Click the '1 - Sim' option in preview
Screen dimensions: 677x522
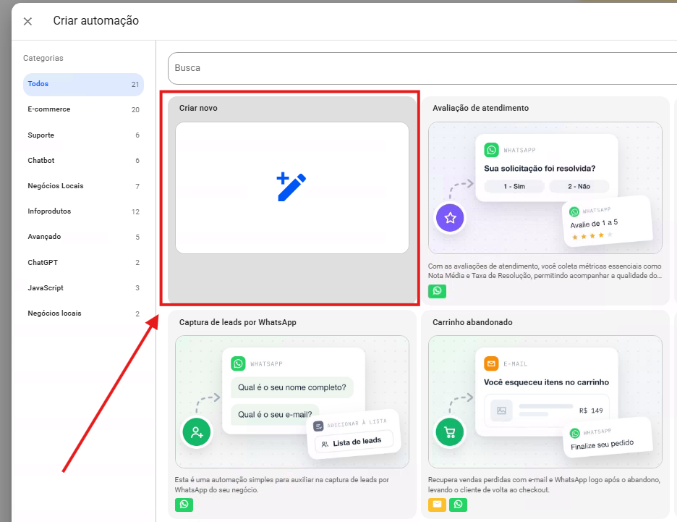[514, 186]
